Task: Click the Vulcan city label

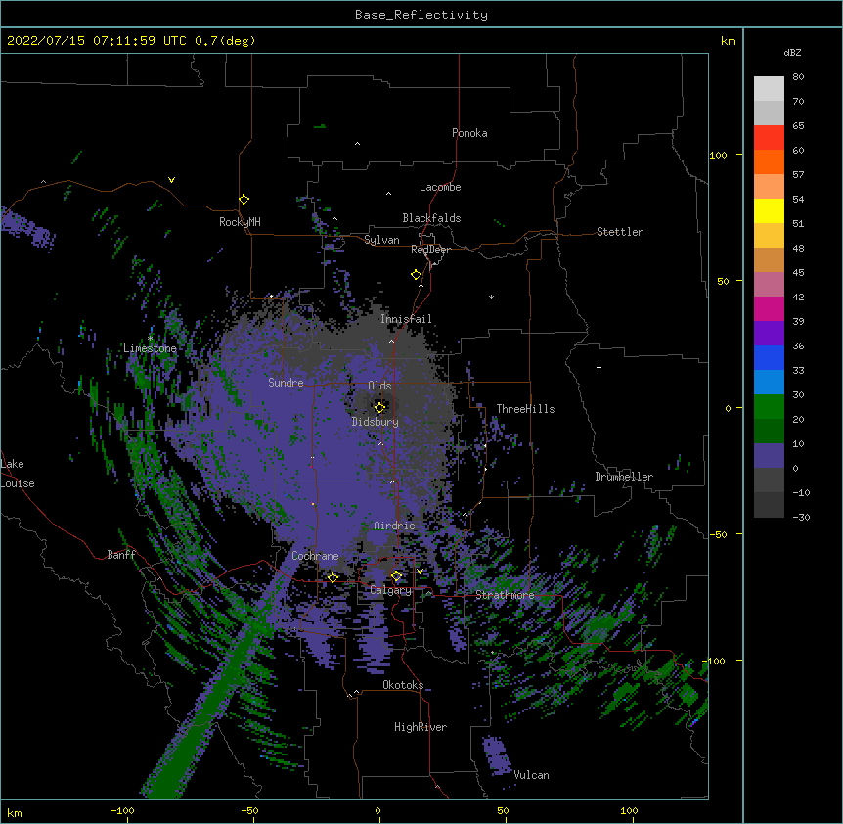Action: coord(531,775)
